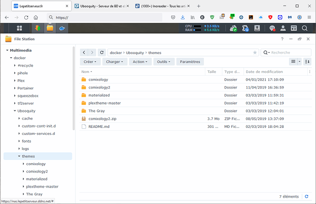Open Firefox library bookshelf icon
This screenshot has width=316, height=204.
192,17
